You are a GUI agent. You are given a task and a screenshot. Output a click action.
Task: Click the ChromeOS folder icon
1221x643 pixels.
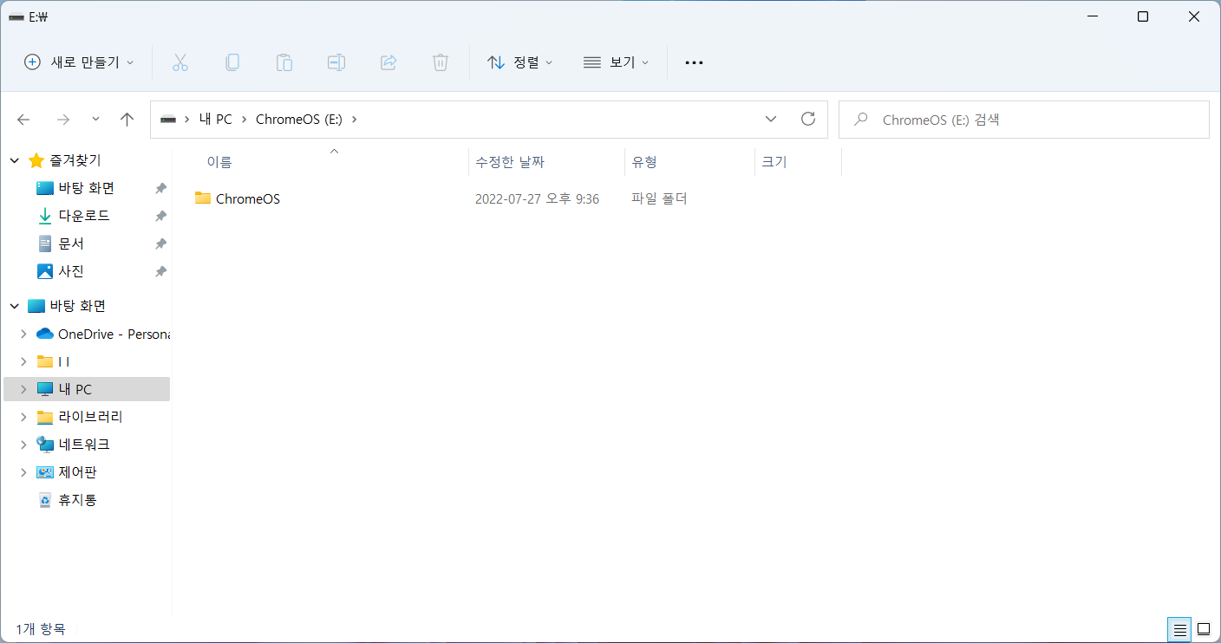(x=203, y=198)
